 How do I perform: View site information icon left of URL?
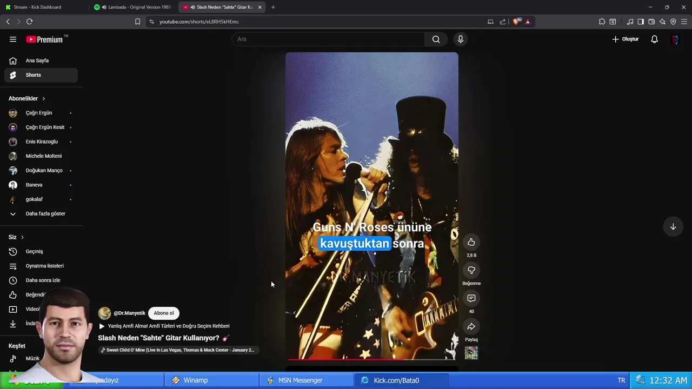click(x=151, y=22)
